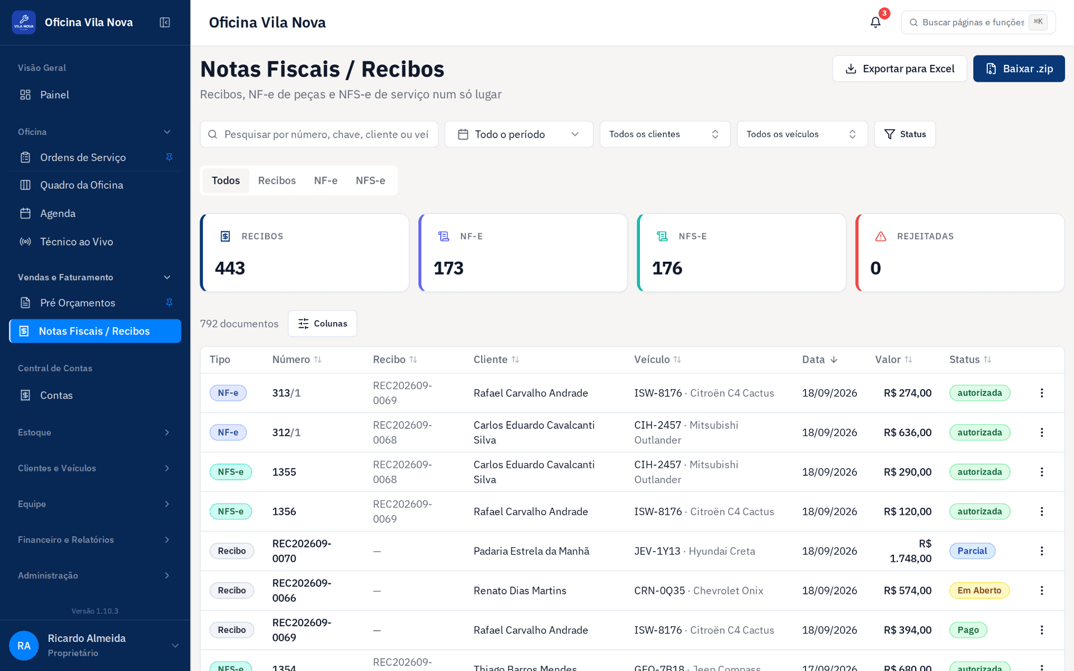Open the Status filter

(x=905, y=134)
